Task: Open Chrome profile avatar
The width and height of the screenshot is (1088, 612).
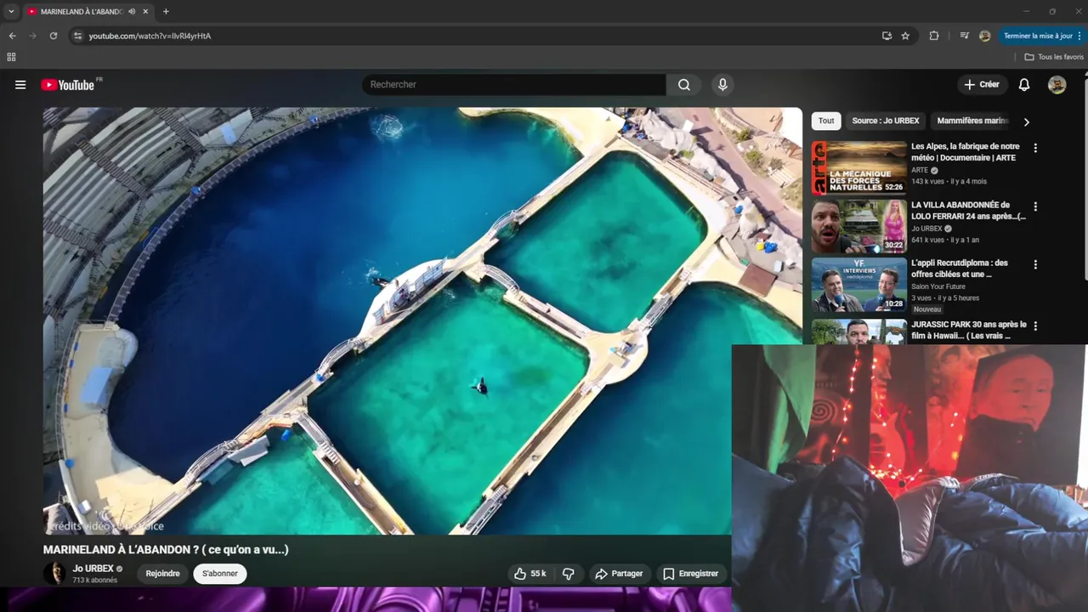Action: coord(984,36)
